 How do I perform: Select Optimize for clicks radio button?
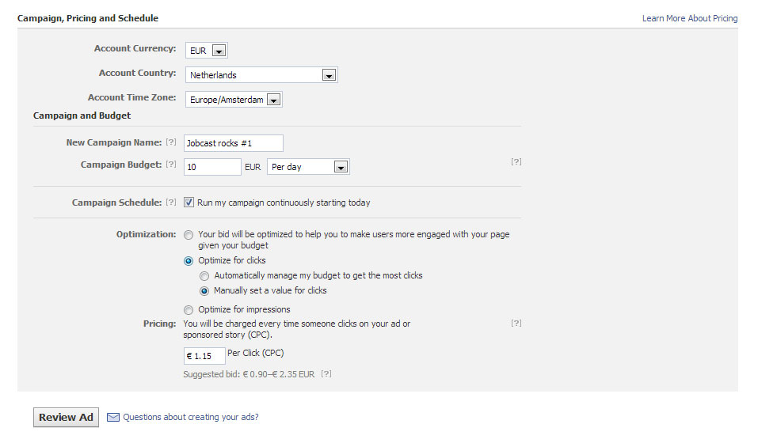point(189,261)
